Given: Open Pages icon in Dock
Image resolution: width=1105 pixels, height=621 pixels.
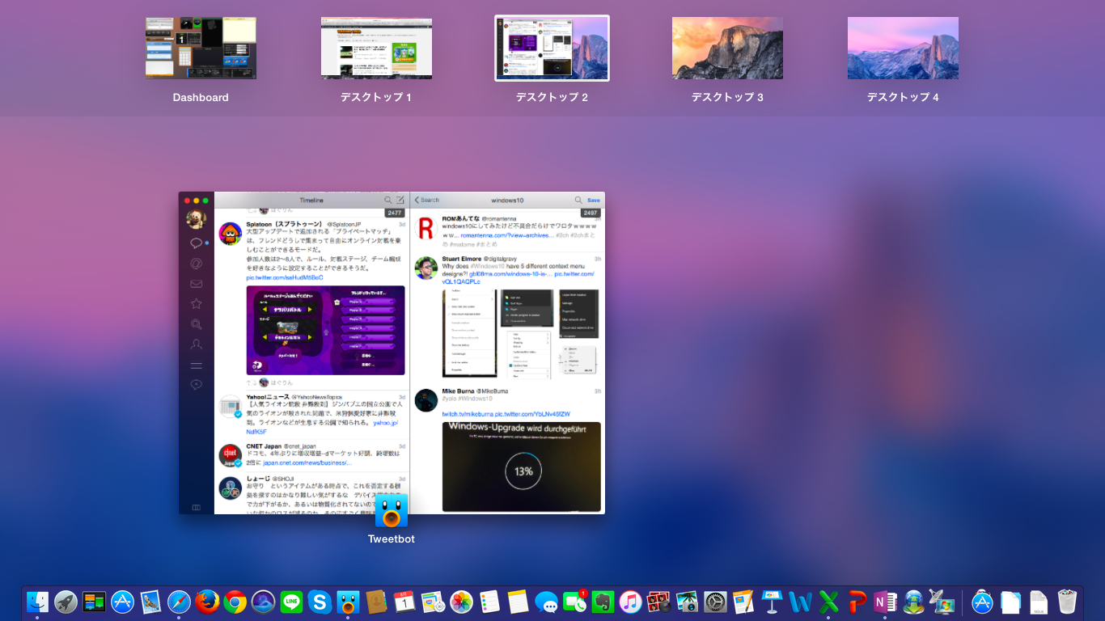Looking at the screenshot, I should [743, 602].
